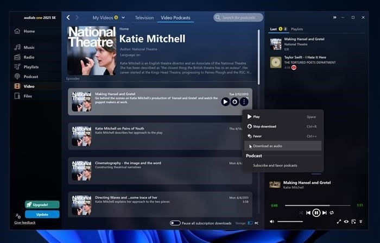Open Katie Mitchell on Pains of Youth episode

160,136
